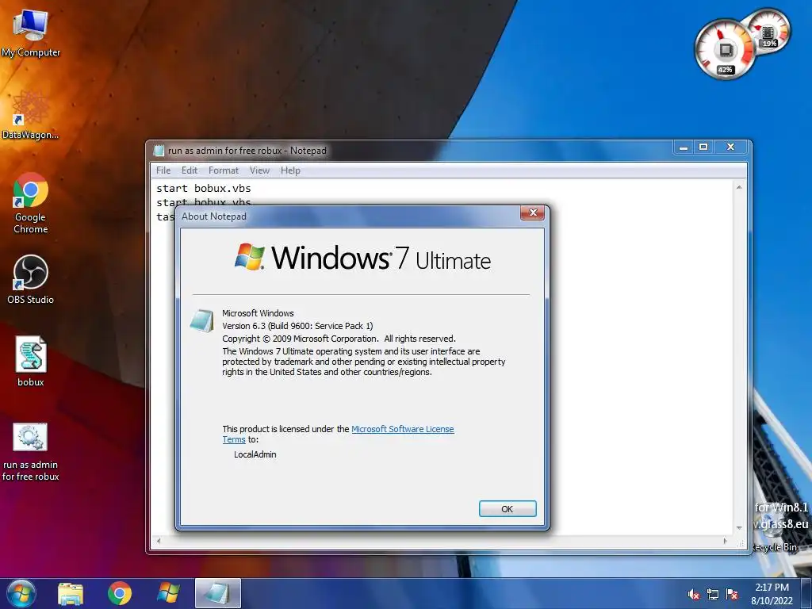The width and height of the screenshot is (812, 609).
Task: Click the 'LocalAdmin' licensee name
Action: [255, 454]
